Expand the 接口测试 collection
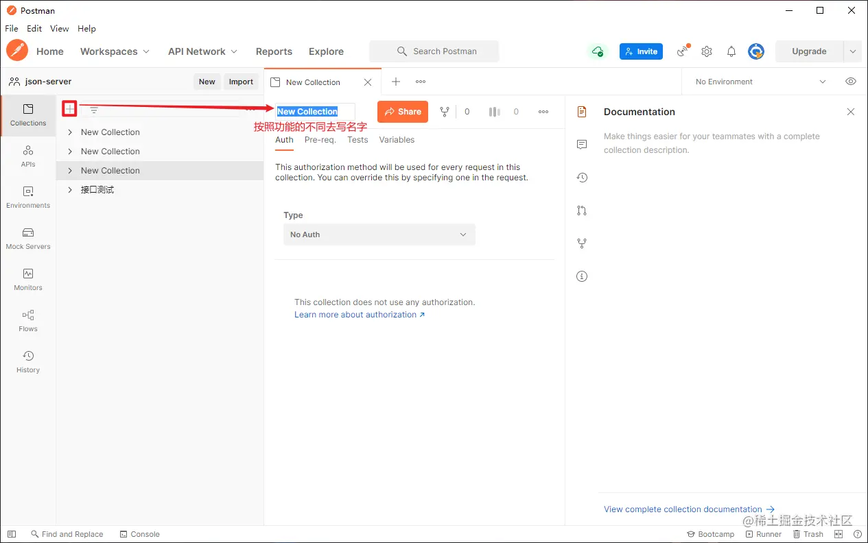868x543 pixels. pos(70,190)
